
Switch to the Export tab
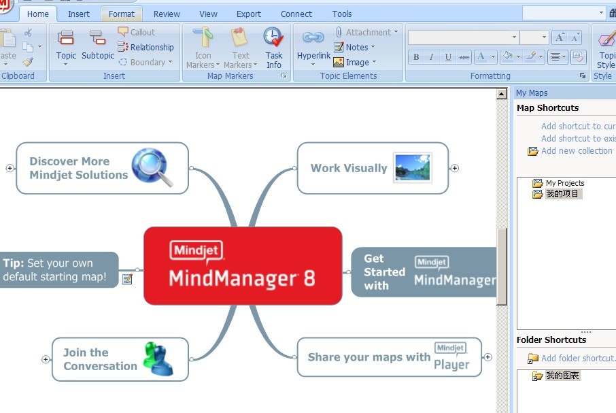coord(248,14)
